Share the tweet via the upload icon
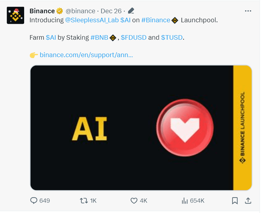263x213 pixels. pyautogui.click(x=248, y=200)
